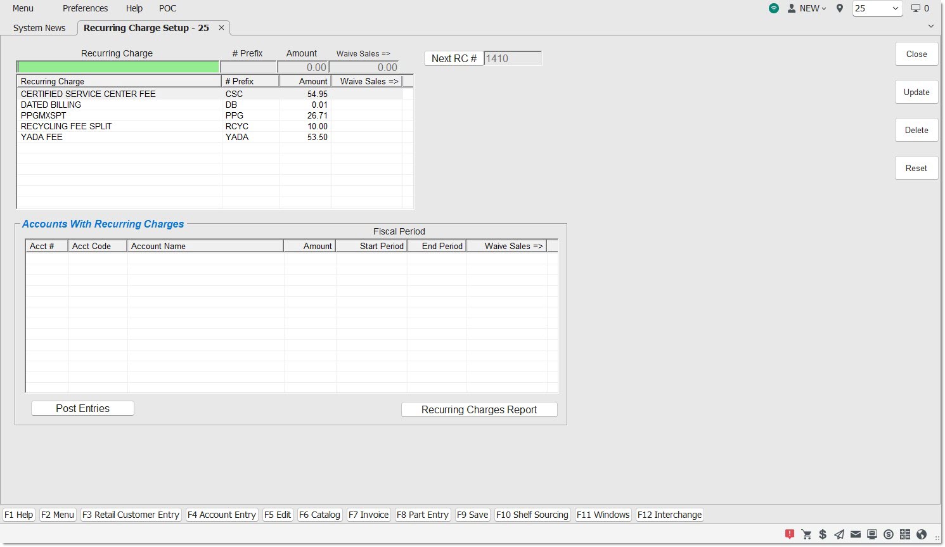Expand the NEW user dropdown
The image size is (945, 547).
point(807,8)
